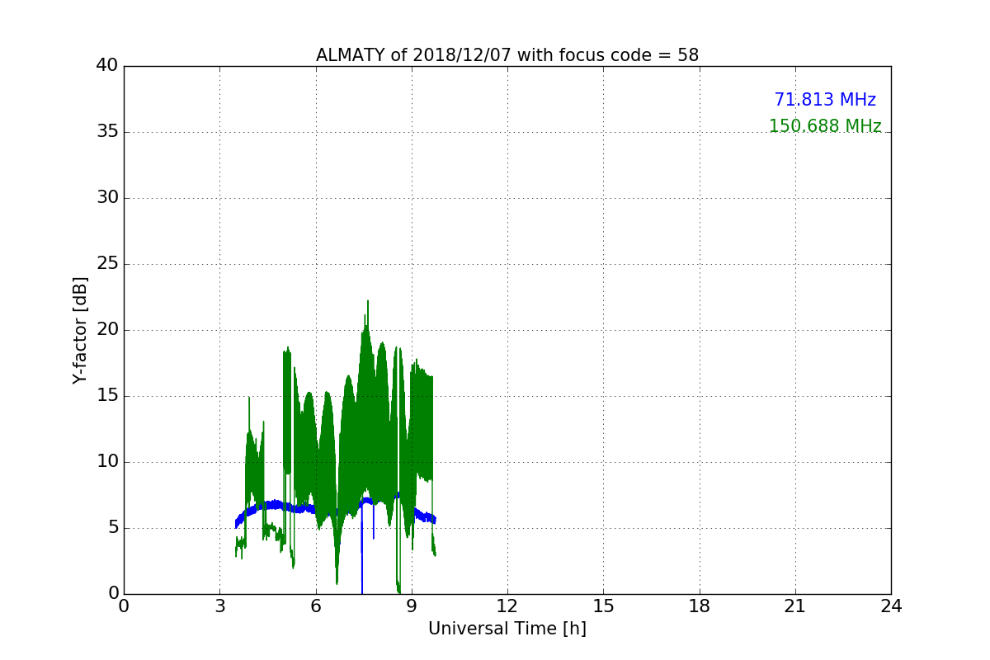Viewport: 990px width, 660px height.
Task: Click the Y-factor [dB] axis label
Action: coord(80,330)
